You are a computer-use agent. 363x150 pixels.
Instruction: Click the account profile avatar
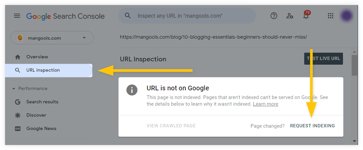[x=347, y=16]
